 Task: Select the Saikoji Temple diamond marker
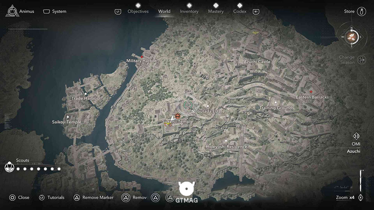pyautogui.click(x=68, y=117)
